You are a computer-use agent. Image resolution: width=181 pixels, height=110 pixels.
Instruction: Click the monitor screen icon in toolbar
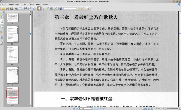pyautogui.click(x=25, y=8)
